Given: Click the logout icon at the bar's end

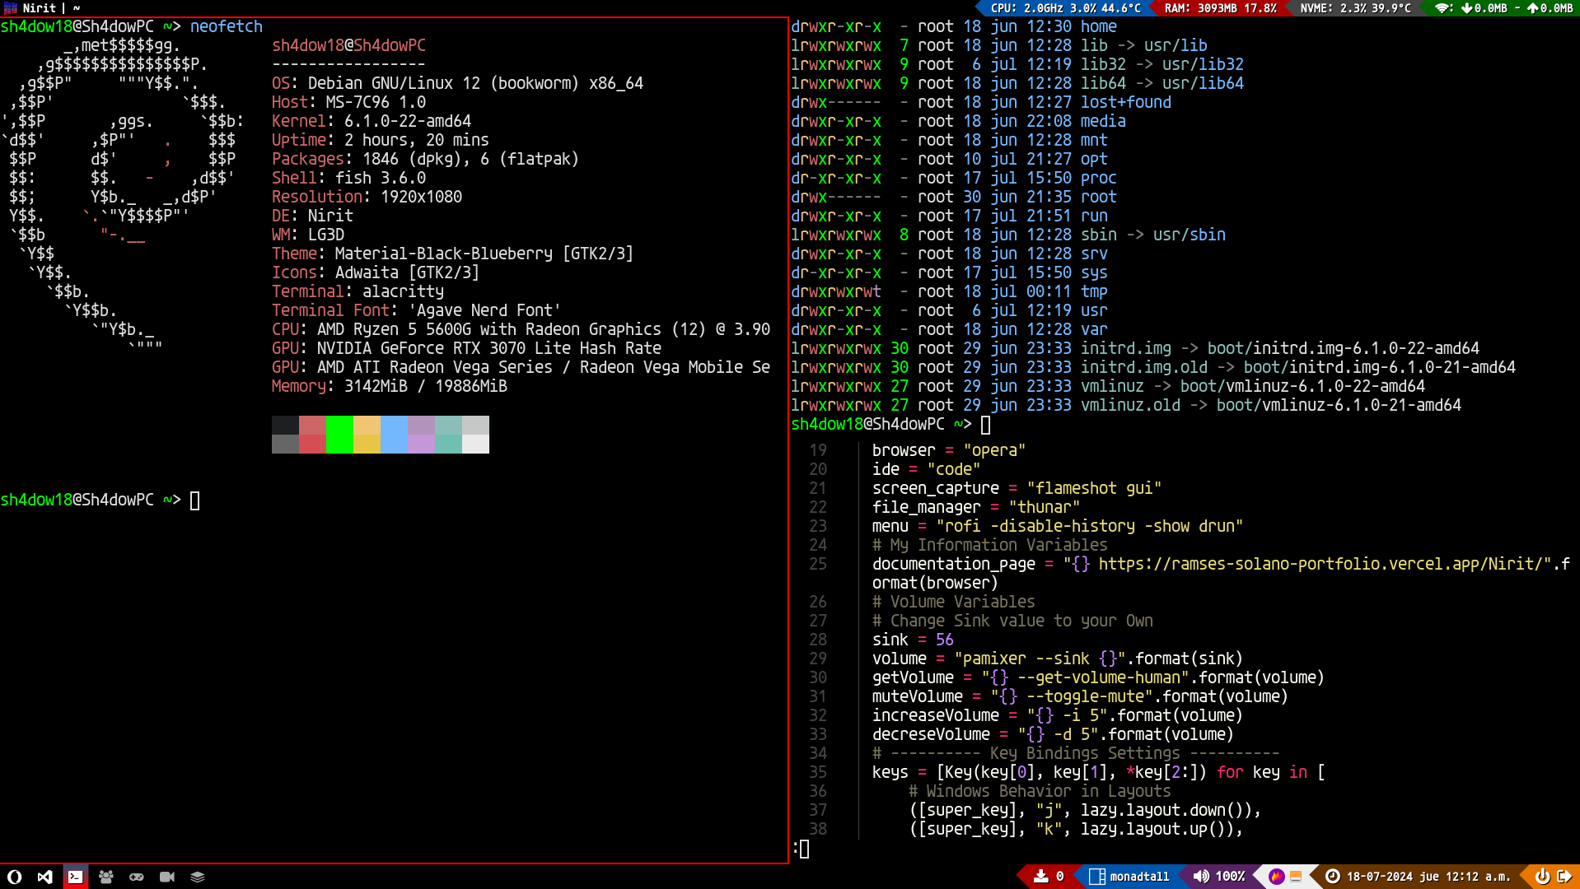Looking at the screenshot, I should coord(1564,877).
